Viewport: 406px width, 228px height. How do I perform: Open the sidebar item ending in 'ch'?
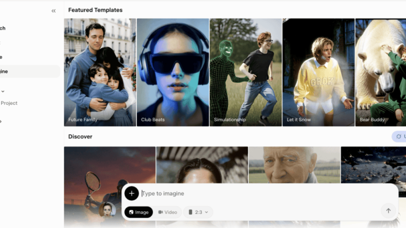[x=3, y=28]
